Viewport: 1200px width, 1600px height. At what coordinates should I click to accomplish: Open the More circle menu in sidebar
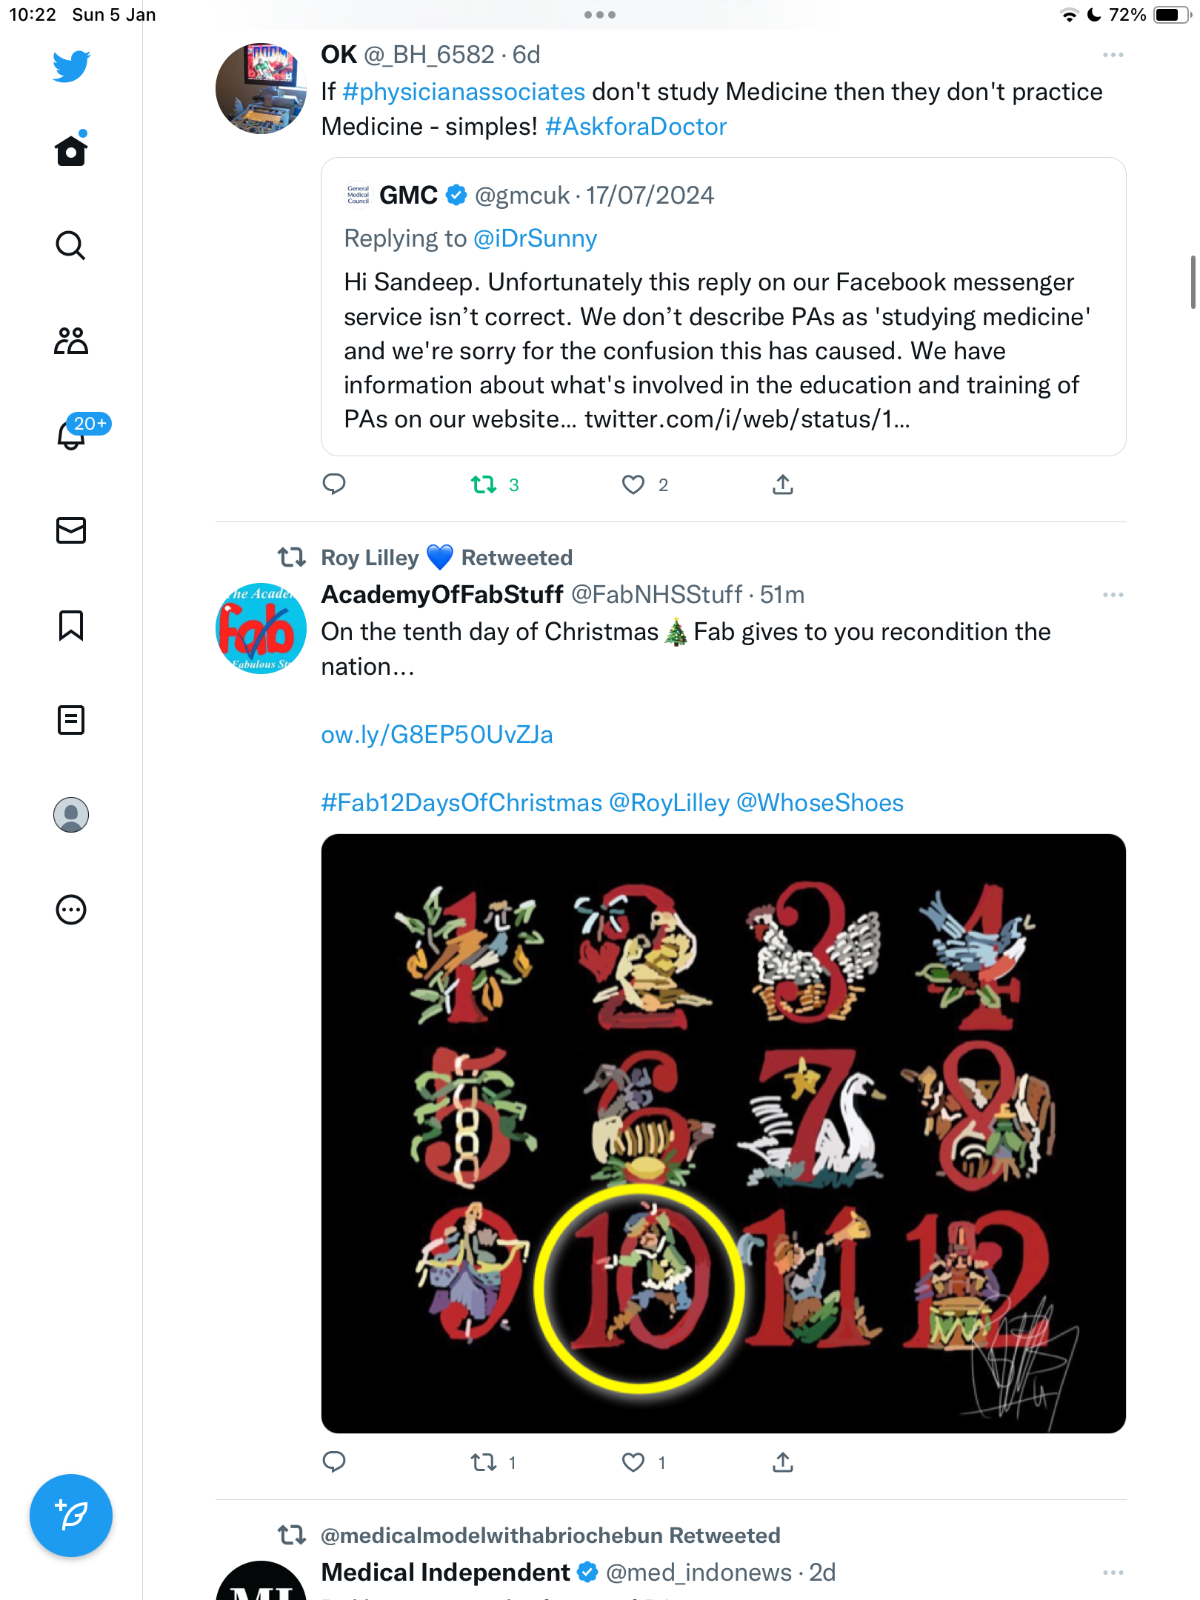(x=71, y=910)
